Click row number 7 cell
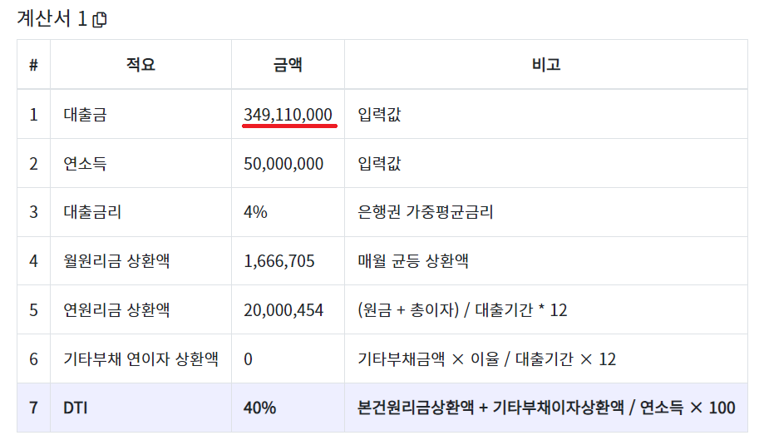Viewport: 764px width, 445px height. point(33,408)
